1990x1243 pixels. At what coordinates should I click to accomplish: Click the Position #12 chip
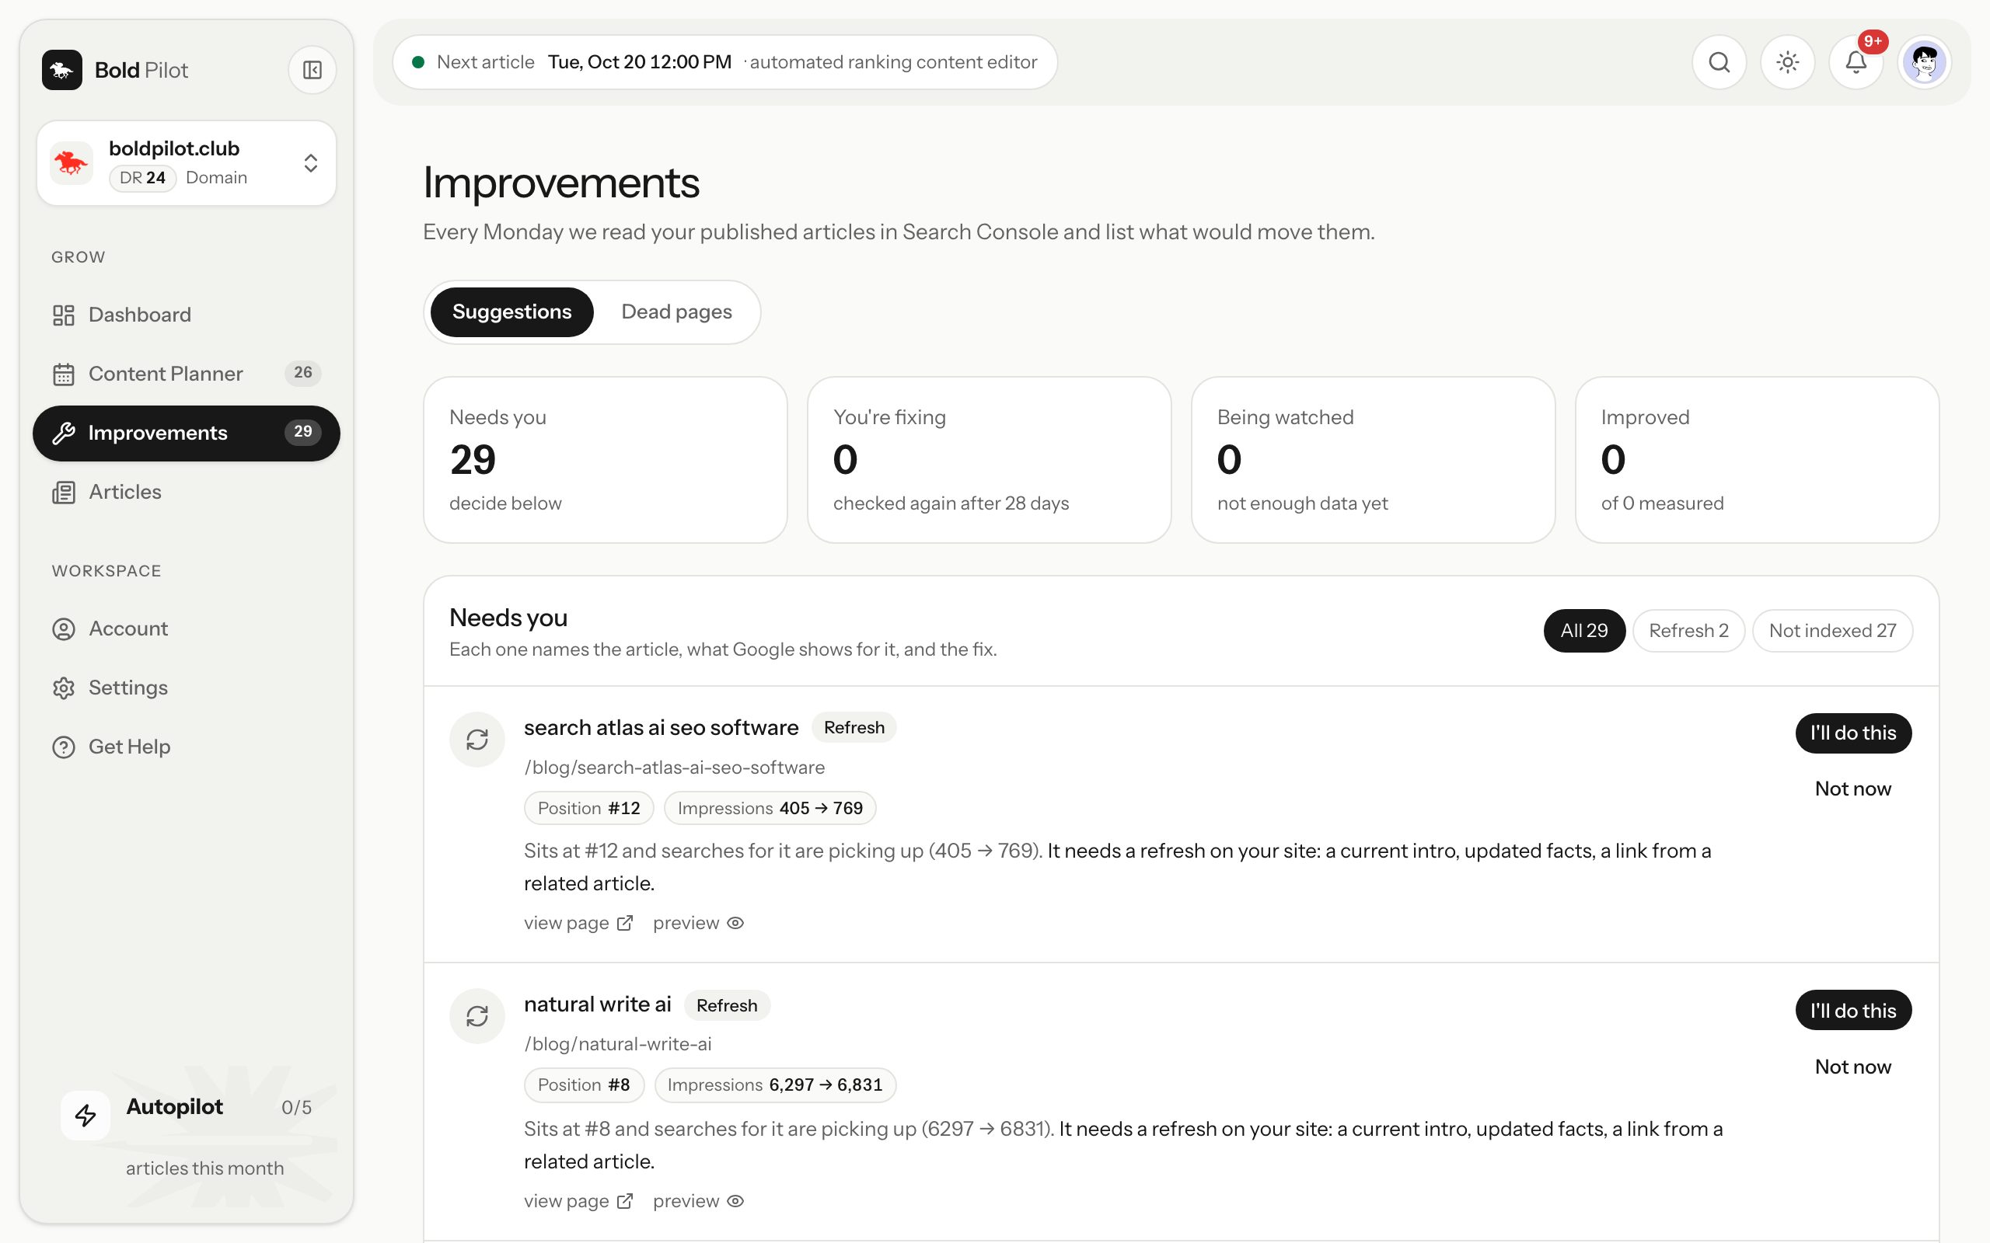(x=588, y=808)
